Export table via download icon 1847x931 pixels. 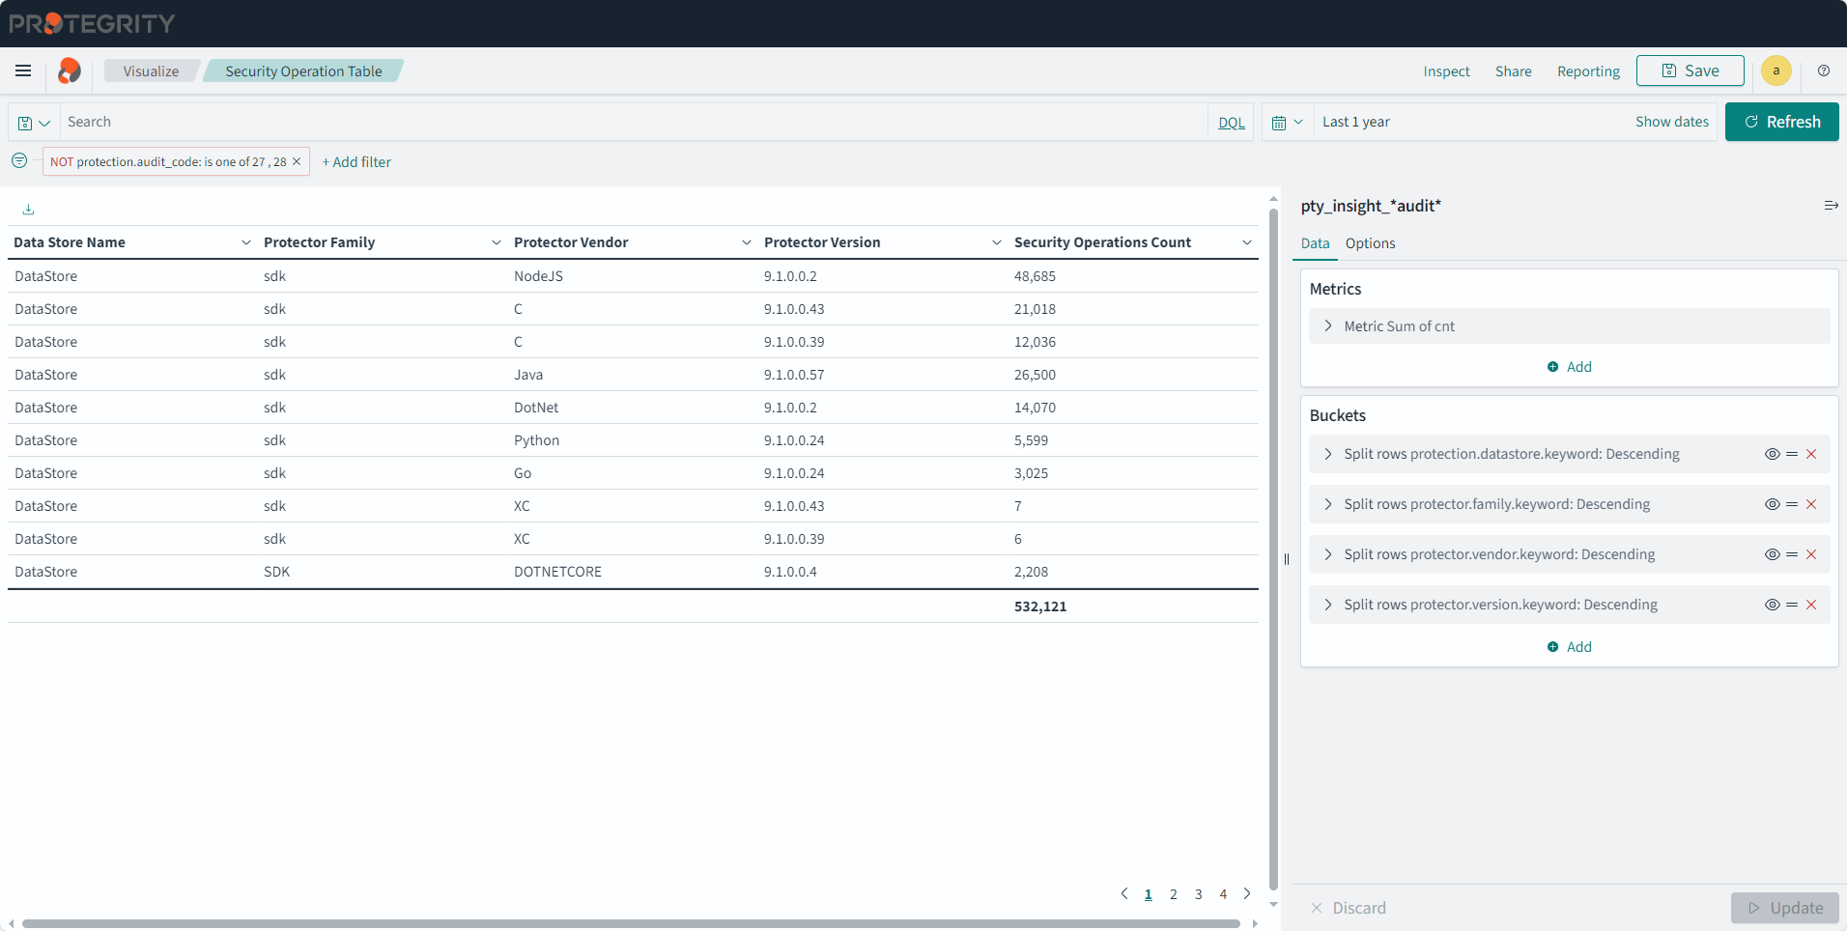pos(28,209)
